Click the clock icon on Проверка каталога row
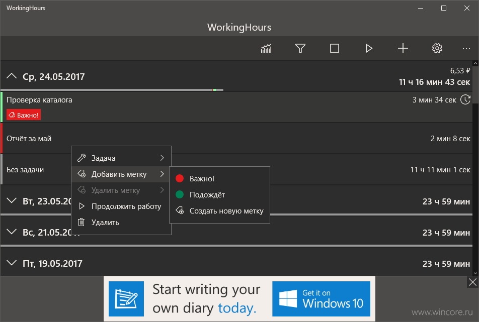Viewport: 479px width, 322px height. (465, 99)
